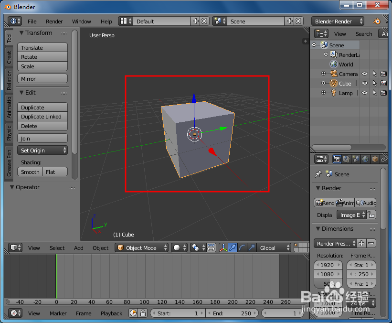The image size is (392, 323).
Task: Toggle the timeline preview range clock
Action: coord(133,313)
